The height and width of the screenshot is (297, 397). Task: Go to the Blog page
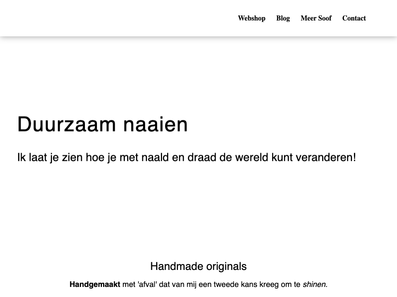283,18
